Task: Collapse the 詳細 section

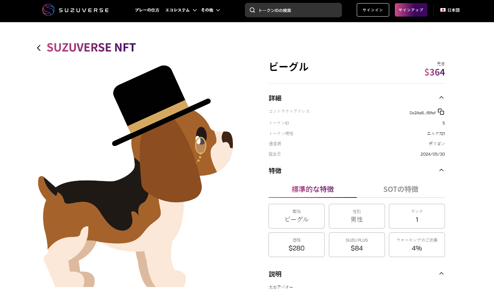Action: [441, 98]
